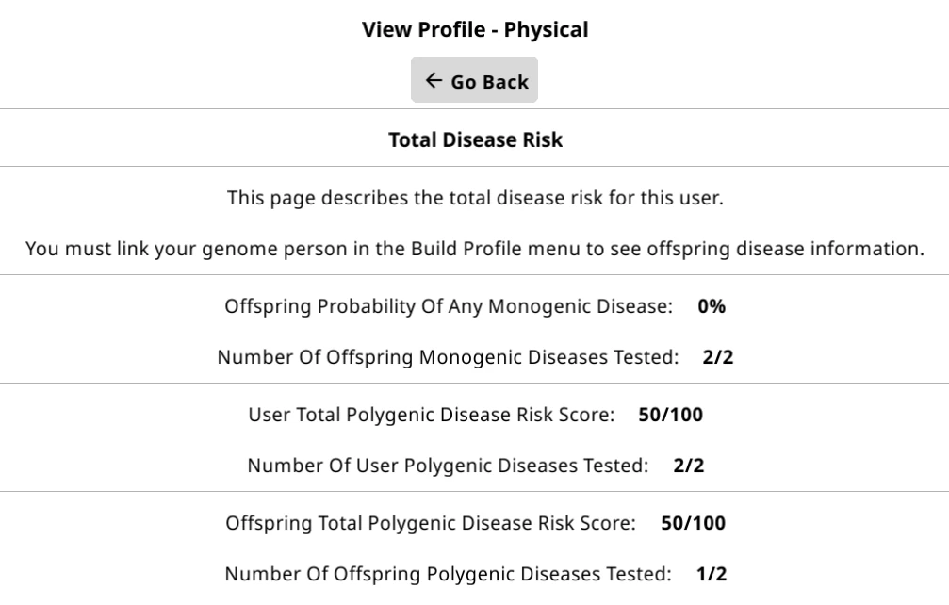This screenshot has height=605, width=949.
Task: Click the user polygenic risk score 50/100
Action: tap(671, 415)
